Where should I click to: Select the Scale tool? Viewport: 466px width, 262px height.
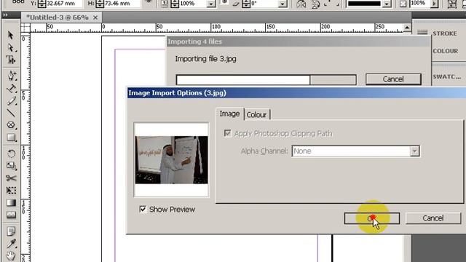coord(12,166)
